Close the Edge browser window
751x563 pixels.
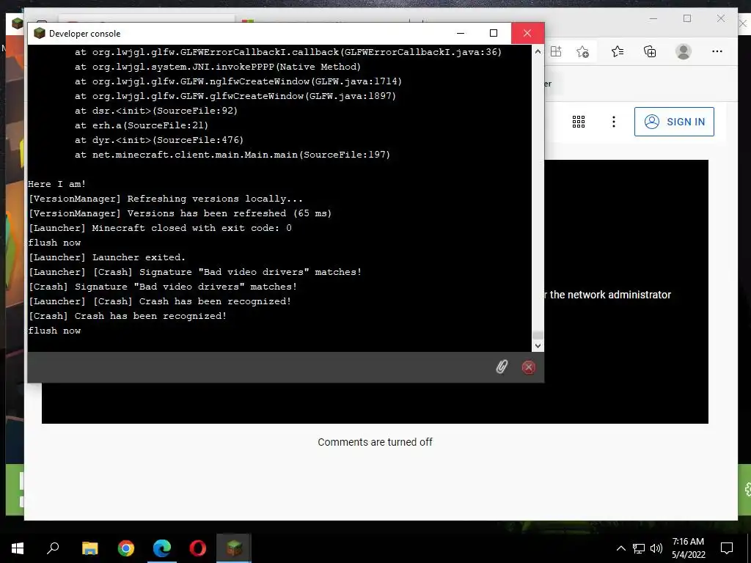coord(721,18)
